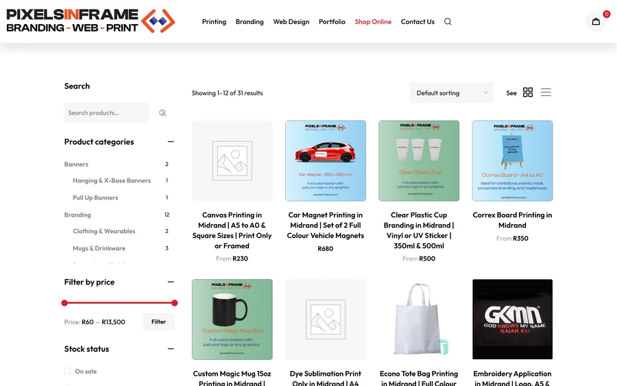This screenshot has height=386, width=617.
Task: Go to Contact Us page
Action: [x=418, y=22]
